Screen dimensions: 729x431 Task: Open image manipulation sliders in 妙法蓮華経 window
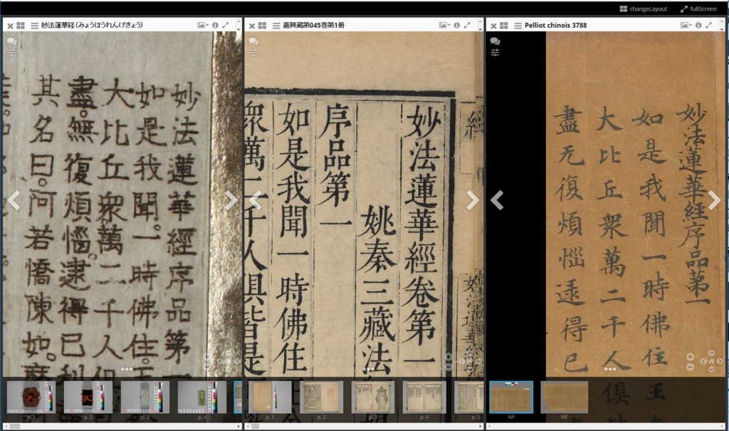tap(11, 53)
